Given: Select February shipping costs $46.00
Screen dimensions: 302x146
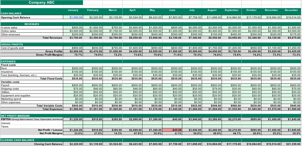Looking at the screenshot, I should coord(93,89).
